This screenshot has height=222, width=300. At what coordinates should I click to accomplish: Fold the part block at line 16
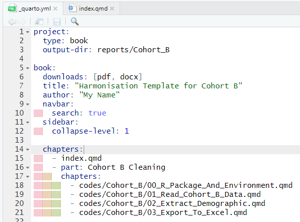(28, 167)
